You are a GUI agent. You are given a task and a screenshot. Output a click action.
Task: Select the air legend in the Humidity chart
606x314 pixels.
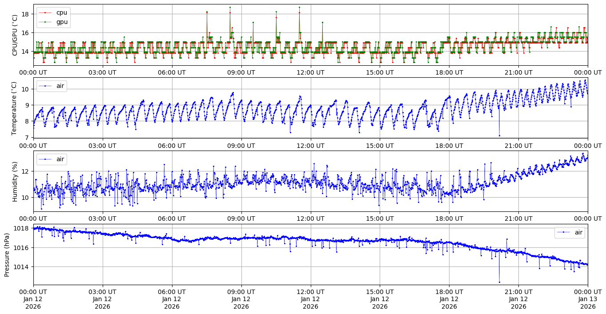coord(52,159)
